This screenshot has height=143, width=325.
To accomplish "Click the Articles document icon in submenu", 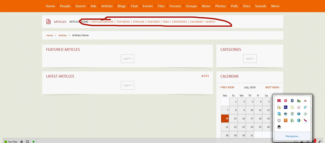I will 48,22.
